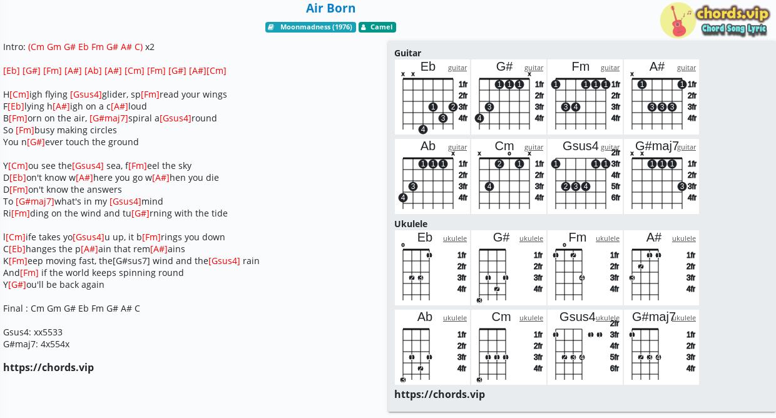Viewport: 776px width, 418px height.
Task: Select the Fm guitar fretboard diagram
Action: coord(585,97)
